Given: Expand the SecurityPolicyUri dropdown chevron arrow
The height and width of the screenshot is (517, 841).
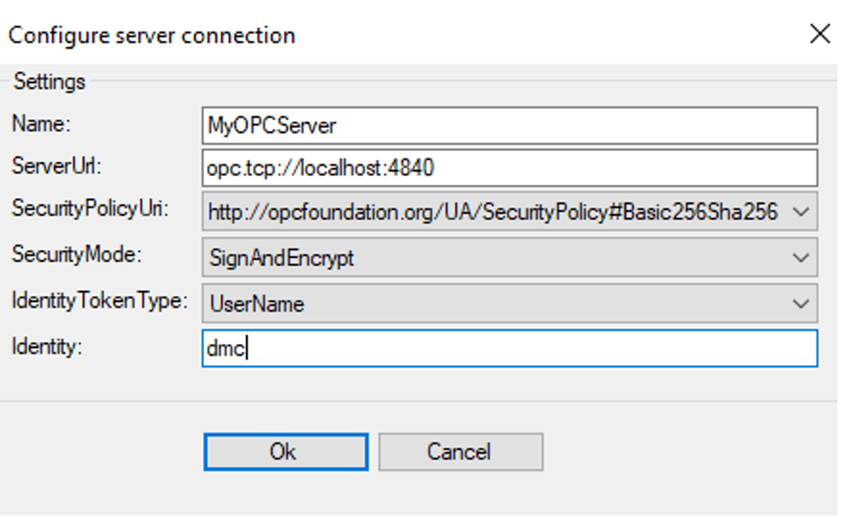Looking at the screenshot, I should pyautogui.click(x=801, y=212).
